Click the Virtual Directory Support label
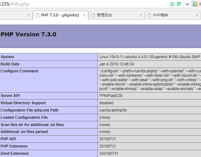The width and height of the screenshot is (201, 157). point(23,103)
